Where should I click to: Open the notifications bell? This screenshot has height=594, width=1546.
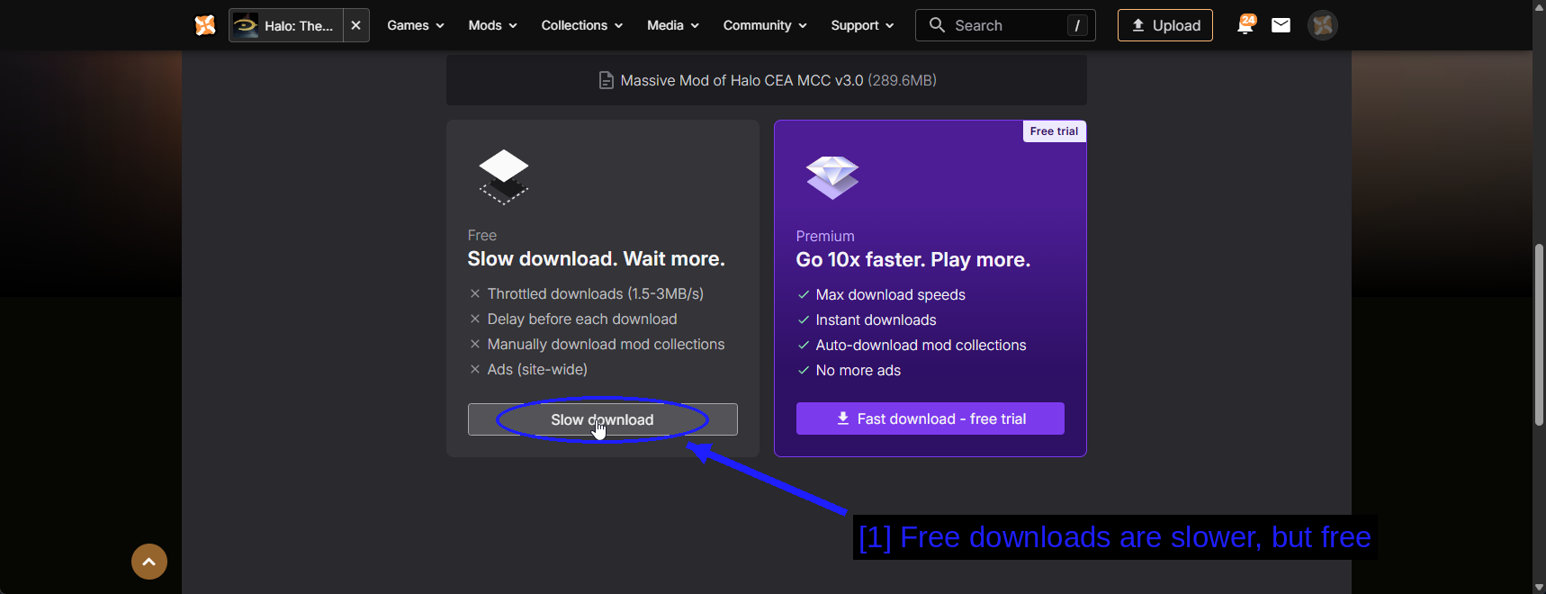pos(1245,25)
